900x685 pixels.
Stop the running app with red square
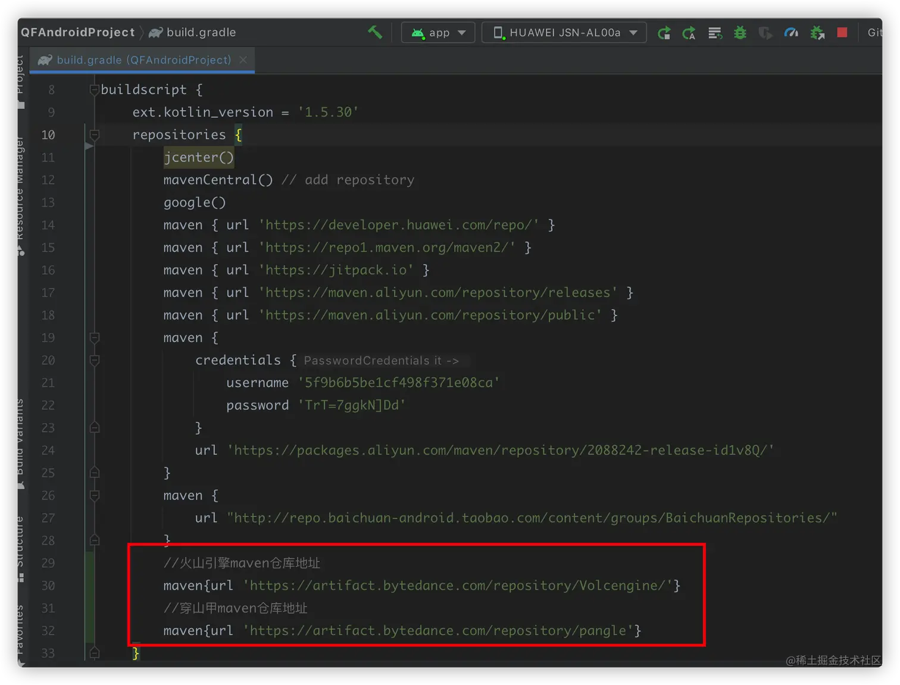[x=842, y=32]
